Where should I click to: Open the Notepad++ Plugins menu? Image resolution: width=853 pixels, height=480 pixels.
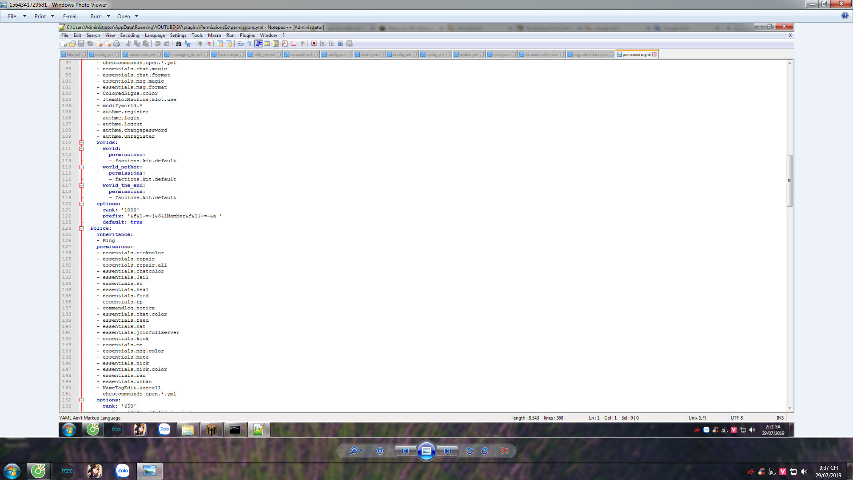click(x=247, y=36)
